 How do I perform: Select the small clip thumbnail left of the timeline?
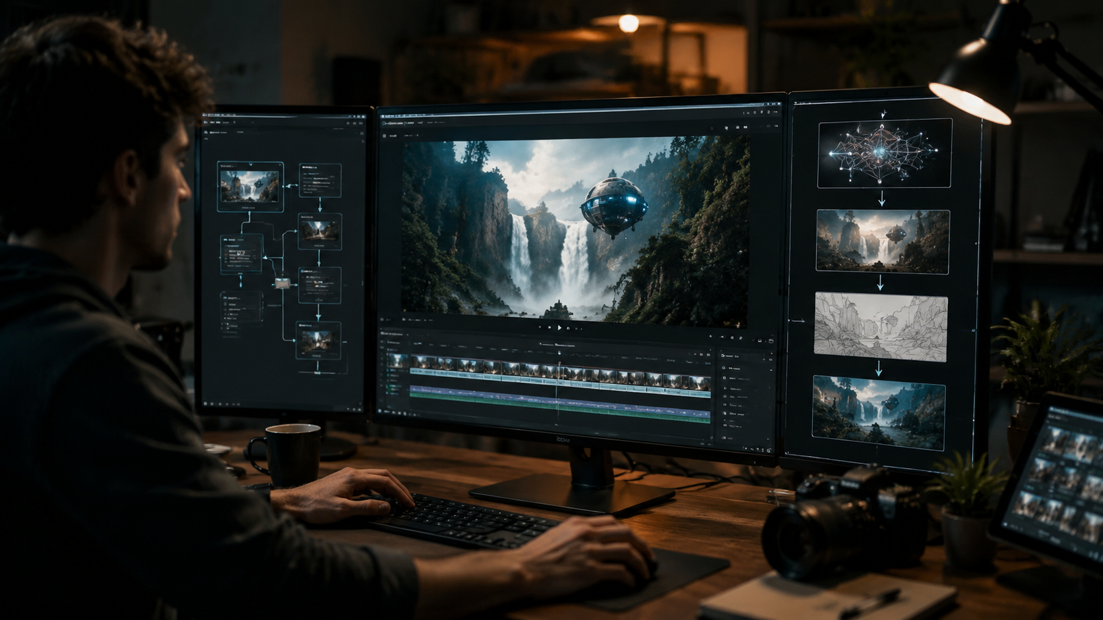coord(397,361)
